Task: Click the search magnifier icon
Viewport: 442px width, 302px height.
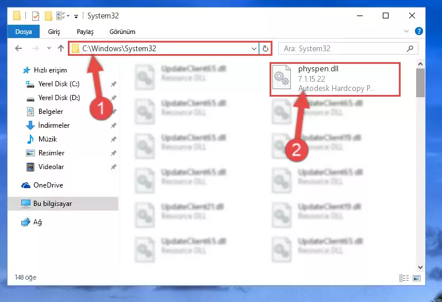Action: (x=410, y=48)
